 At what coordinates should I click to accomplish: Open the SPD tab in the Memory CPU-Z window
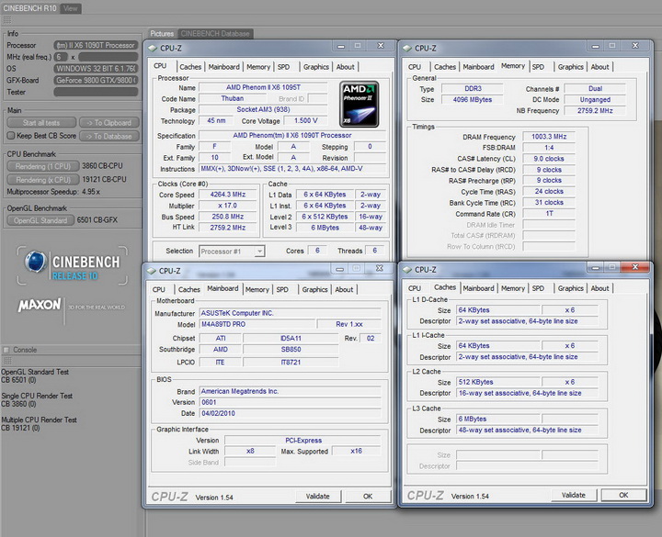[538, 67]
